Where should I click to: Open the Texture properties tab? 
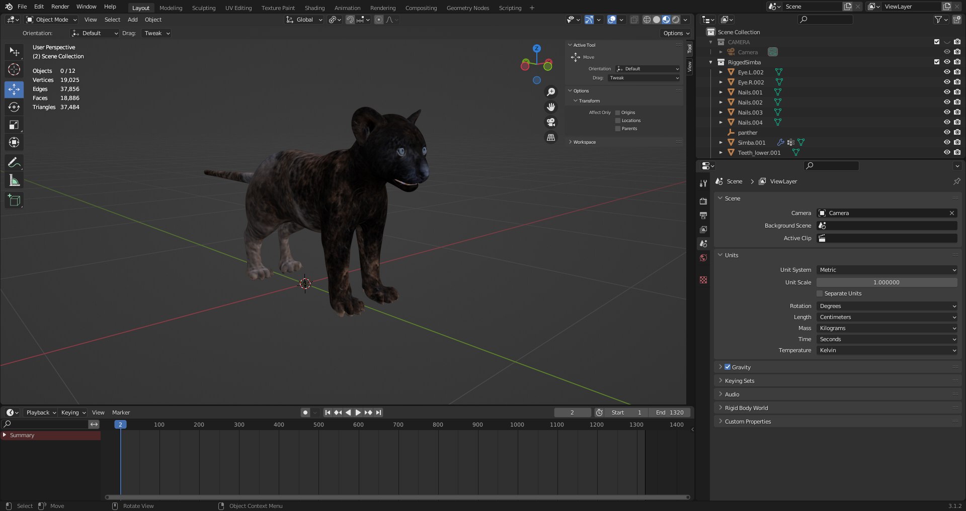click(x=703, y=280)
